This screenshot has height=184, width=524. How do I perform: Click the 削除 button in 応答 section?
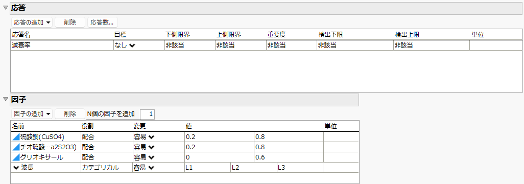click(x=70, y=22)
